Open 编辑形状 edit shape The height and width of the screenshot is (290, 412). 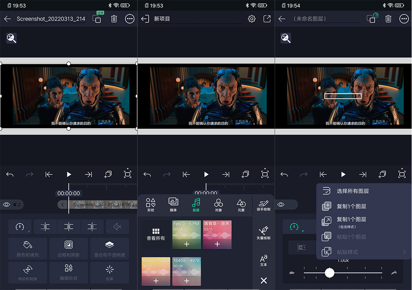coord(69,273)
